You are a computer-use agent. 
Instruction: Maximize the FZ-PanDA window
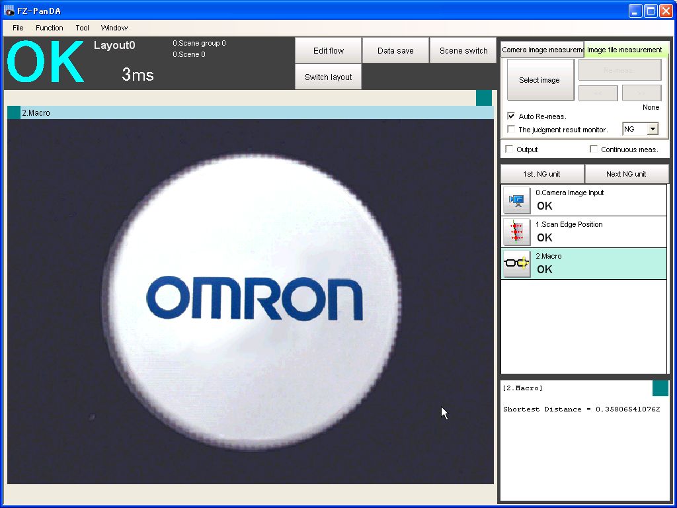coord(651,11)
